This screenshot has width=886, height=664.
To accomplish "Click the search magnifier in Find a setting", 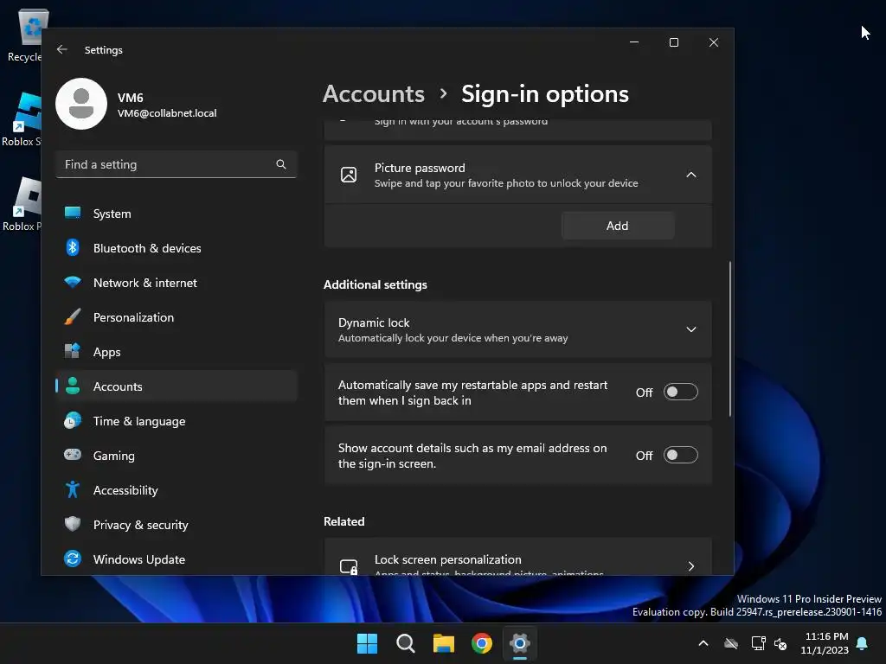I will (x=281, y=164).
